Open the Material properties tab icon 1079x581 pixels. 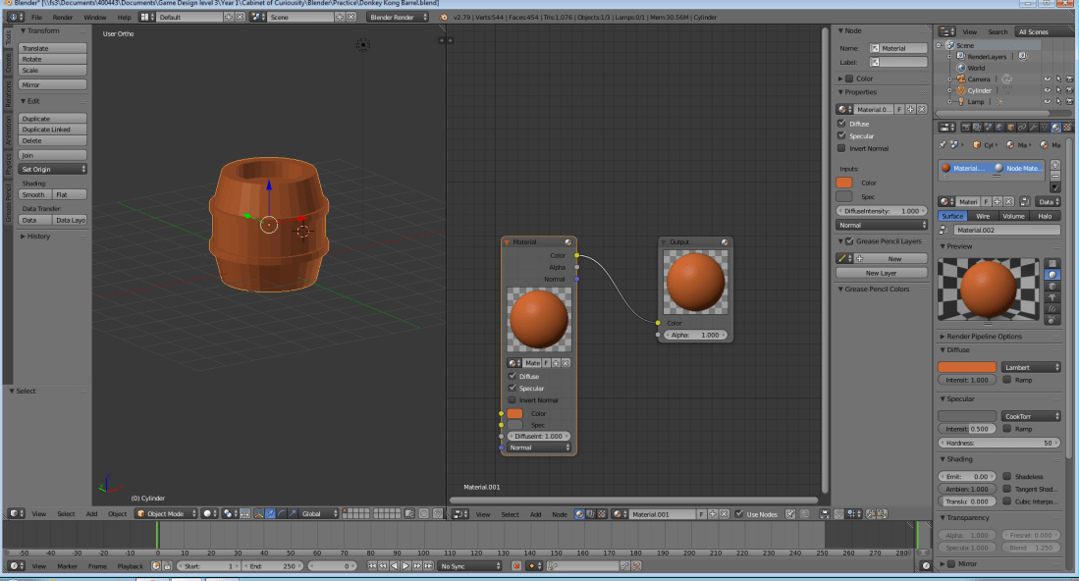coord(1054,127)
